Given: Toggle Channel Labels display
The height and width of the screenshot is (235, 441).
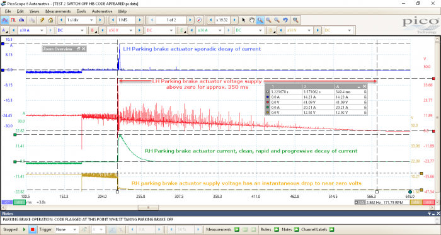Looking at the screenshot, I should pyautogui.click(x=331, y=229).
